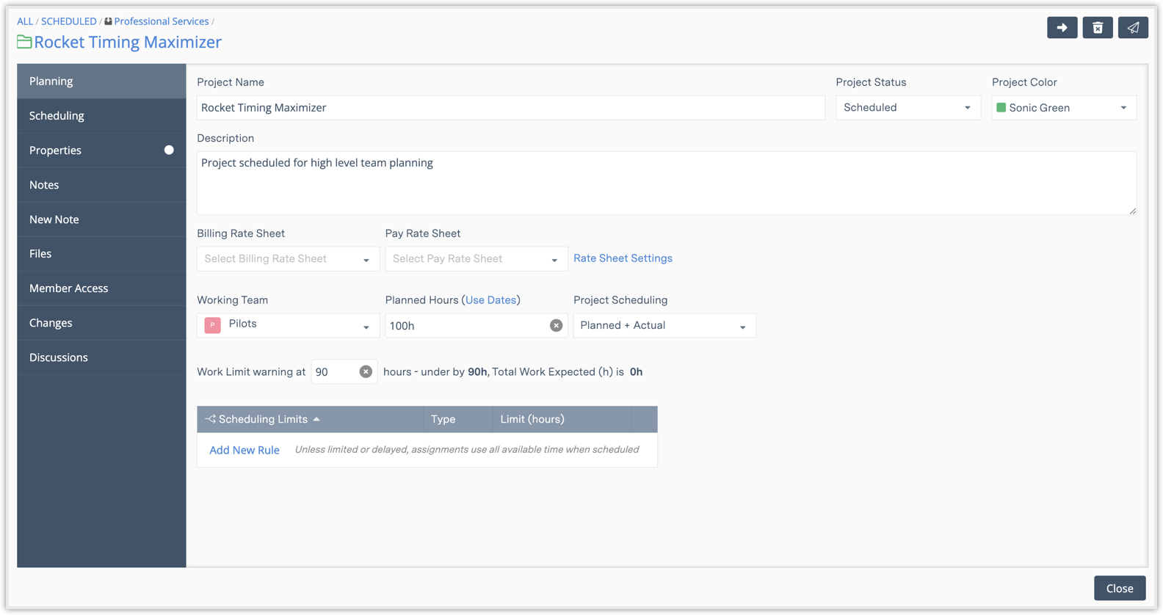Toggle the white dot indicator on Properties

[x=169, y=150]
